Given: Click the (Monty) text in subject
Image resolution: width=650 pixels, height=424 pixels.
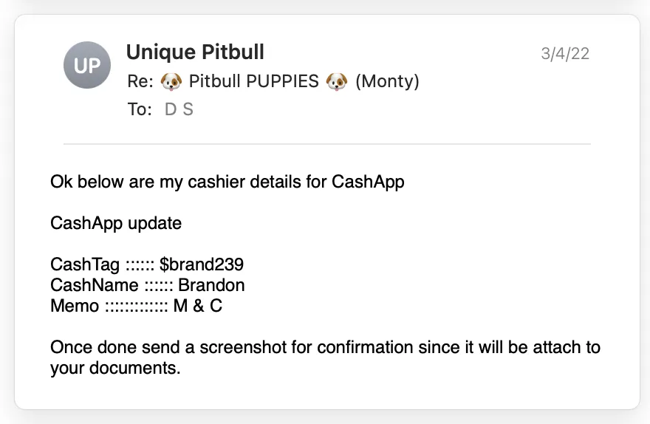Looking at the screenshot, I should coord(387,81).
